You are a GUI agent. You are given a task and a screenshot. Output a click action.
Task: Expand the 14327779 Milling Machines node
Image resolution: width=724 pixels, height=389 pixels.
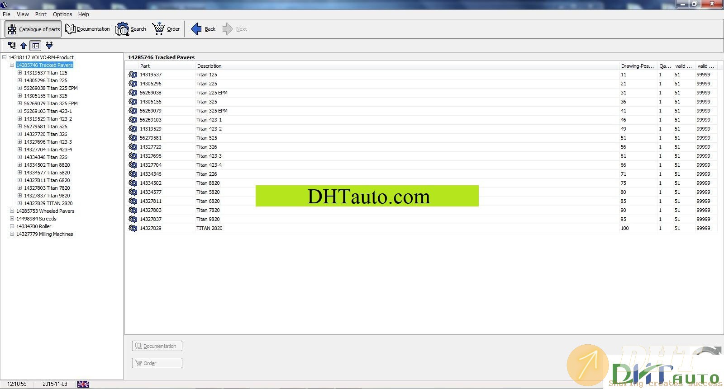(12, 234)
